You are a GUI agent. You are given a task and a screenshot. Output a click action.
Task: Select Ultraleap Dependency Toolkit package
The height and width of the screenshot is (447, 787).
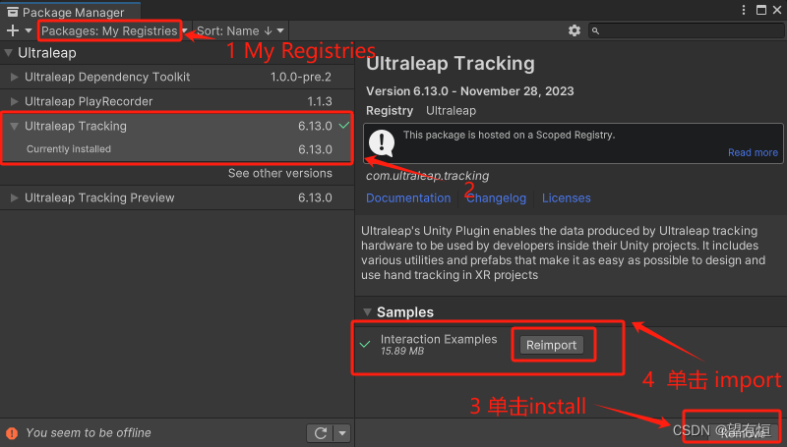177,78
